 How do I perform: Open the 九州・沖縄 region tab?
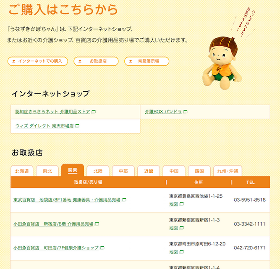tap(228, 171)
